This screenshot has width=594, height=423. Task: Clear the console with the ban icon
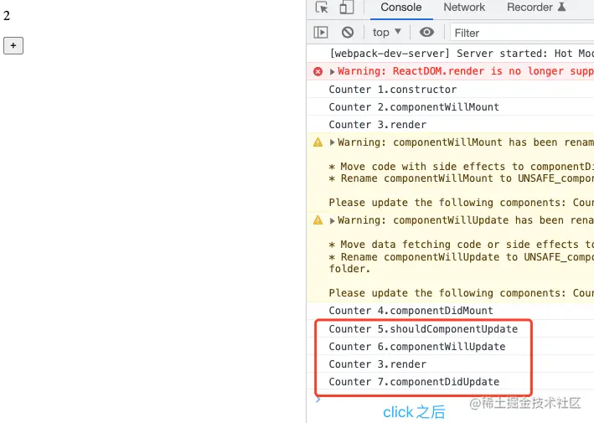click(348, 33)
